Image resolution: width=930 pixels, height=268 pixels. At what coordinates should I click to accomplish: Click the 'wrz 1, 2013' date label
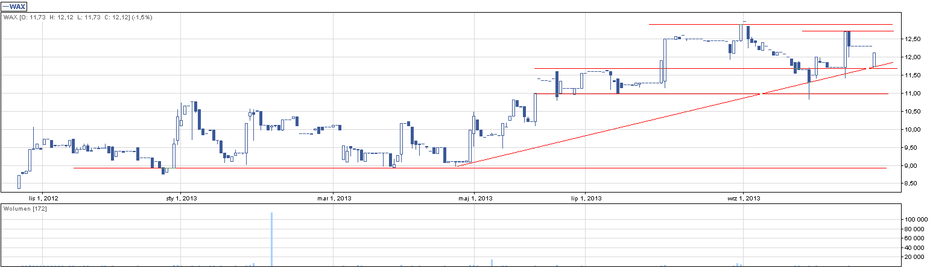744,198
